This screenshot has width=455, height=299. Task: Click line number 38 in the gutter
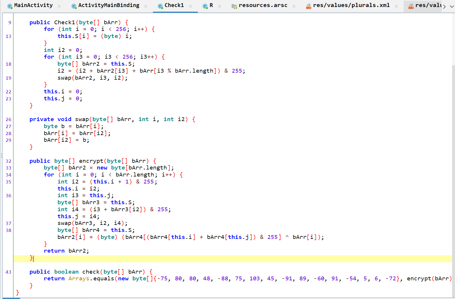coord(8,230)
